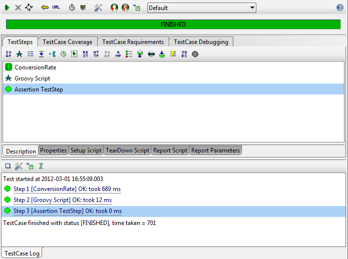
Task: Add an HTTP request test step
Action: (x=96, y=54)
